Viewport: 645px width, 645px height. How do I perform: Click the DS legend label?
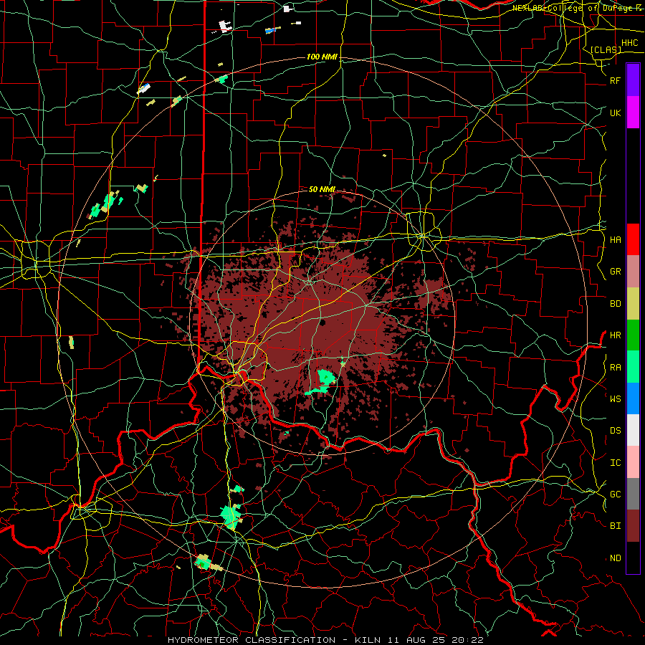[x=615, y=430]
